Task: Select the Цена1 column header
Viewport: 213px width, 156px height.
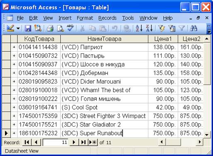Action: point(163,39)
